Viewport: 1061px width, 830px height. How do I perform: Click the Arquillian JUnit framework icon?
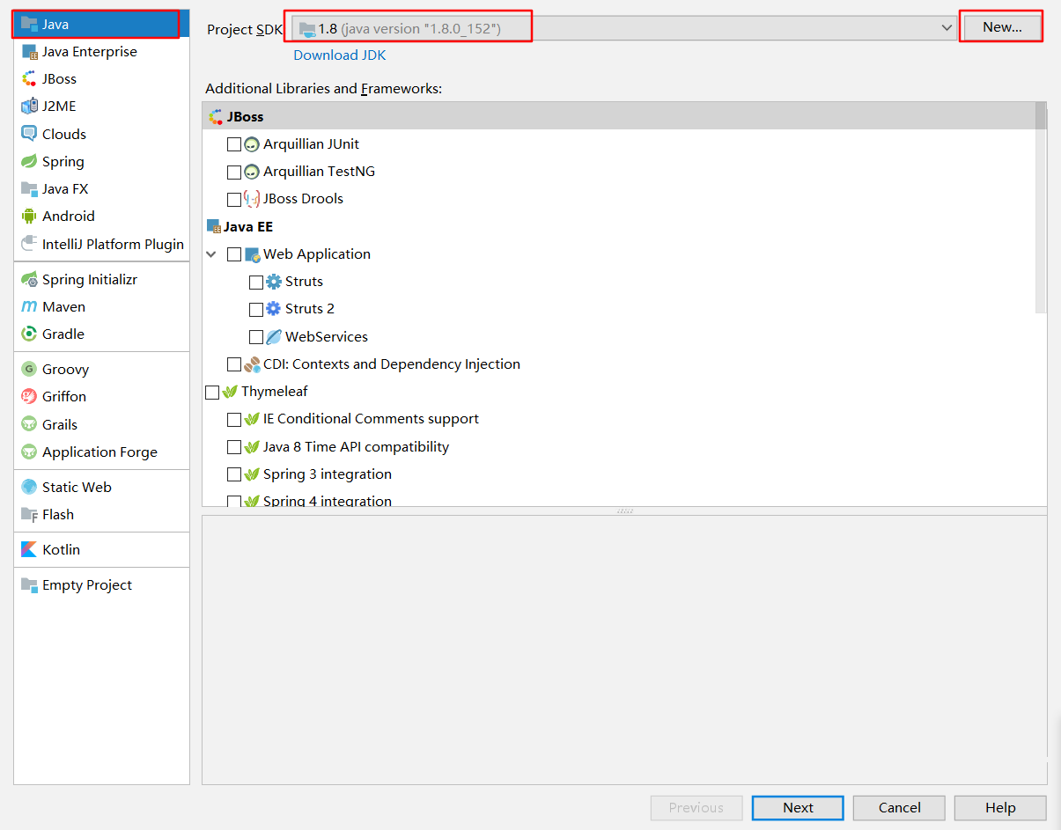click(x=252, y=144)
